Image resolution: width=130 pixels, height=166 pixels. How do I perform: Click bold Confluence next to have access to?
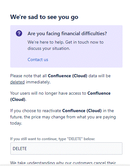(x=99, y=93)
